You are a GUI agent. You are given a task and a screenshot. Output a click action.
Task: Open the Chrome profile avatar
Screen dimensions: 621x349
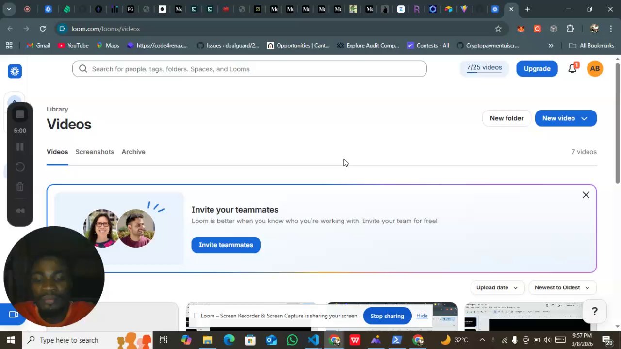click(x=594, y=29)
